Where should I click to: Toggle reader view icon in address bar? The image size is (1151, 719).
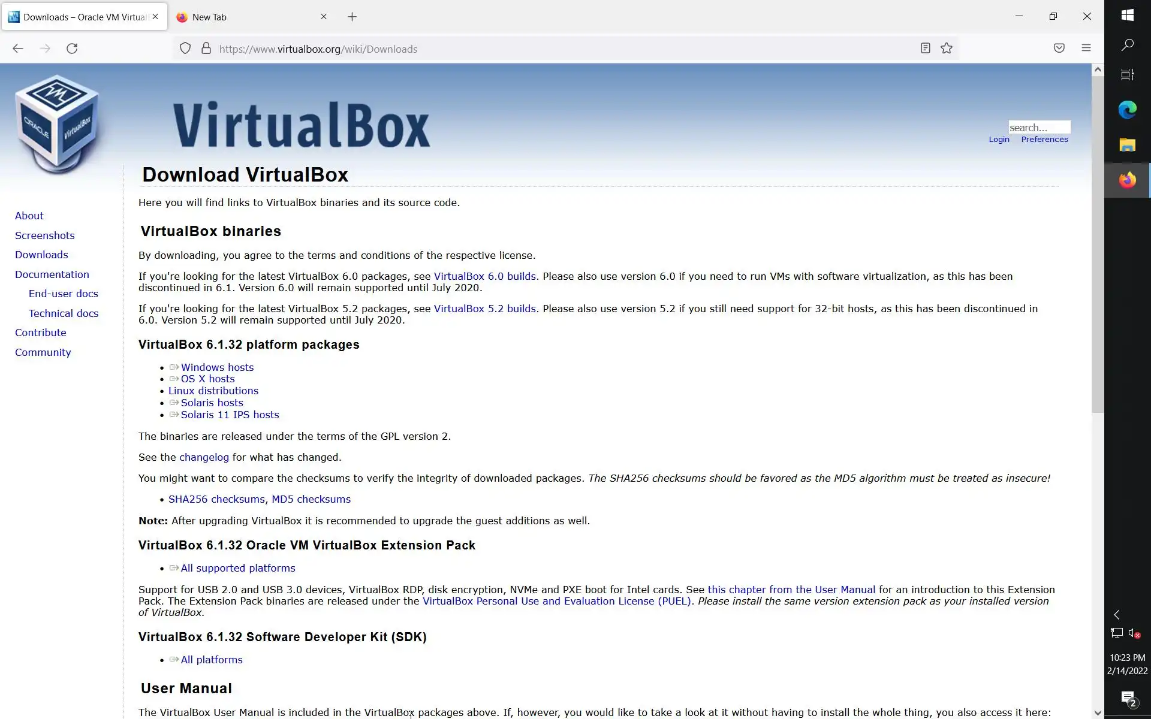(x=925, y=49)
